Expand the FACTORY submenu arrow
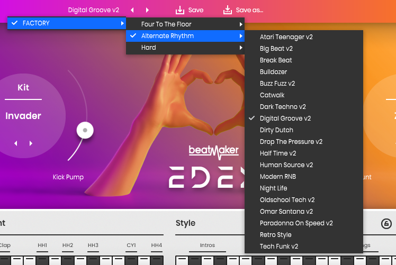The width and height of the screenshot is (396, 265). [x=122, y=23]
